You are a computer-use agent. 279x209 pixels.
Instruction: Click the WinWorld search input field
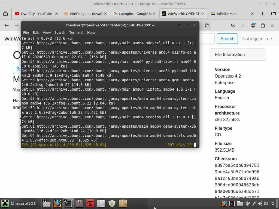point(207,39)
